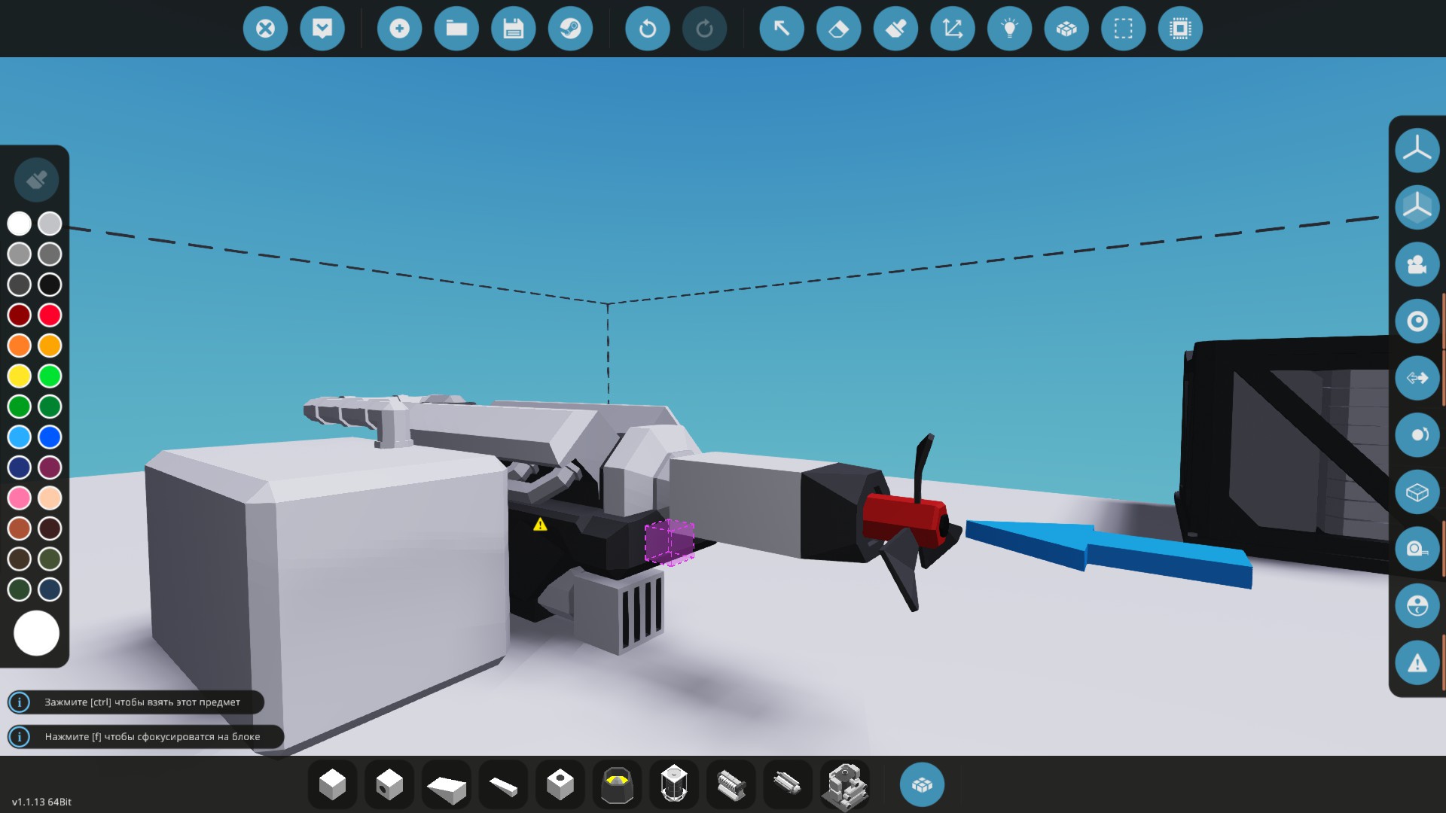Open the Steam Workshop upload button
Screen dimensions: 1446x813
[570, 29]
